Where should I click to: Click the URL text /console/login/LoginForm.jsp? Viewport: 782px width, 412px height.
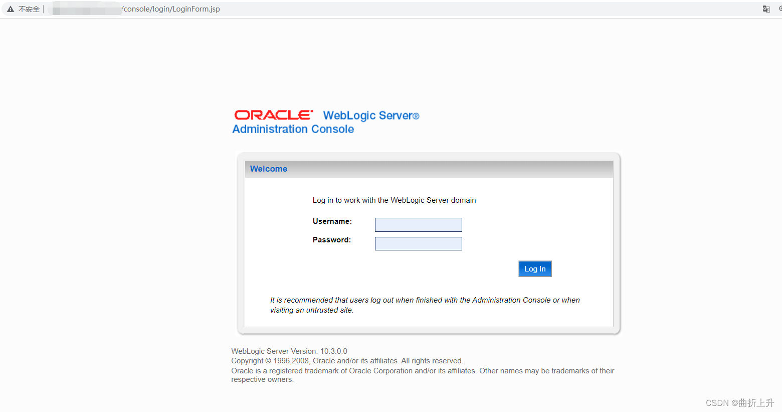171,9
